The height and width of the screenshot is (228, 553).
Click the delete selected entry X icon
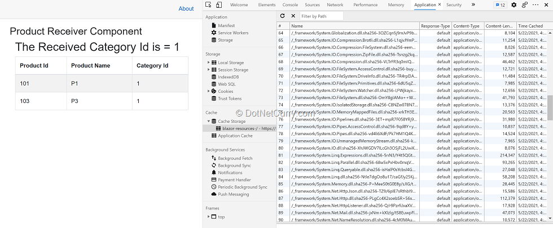pos(293,16)
